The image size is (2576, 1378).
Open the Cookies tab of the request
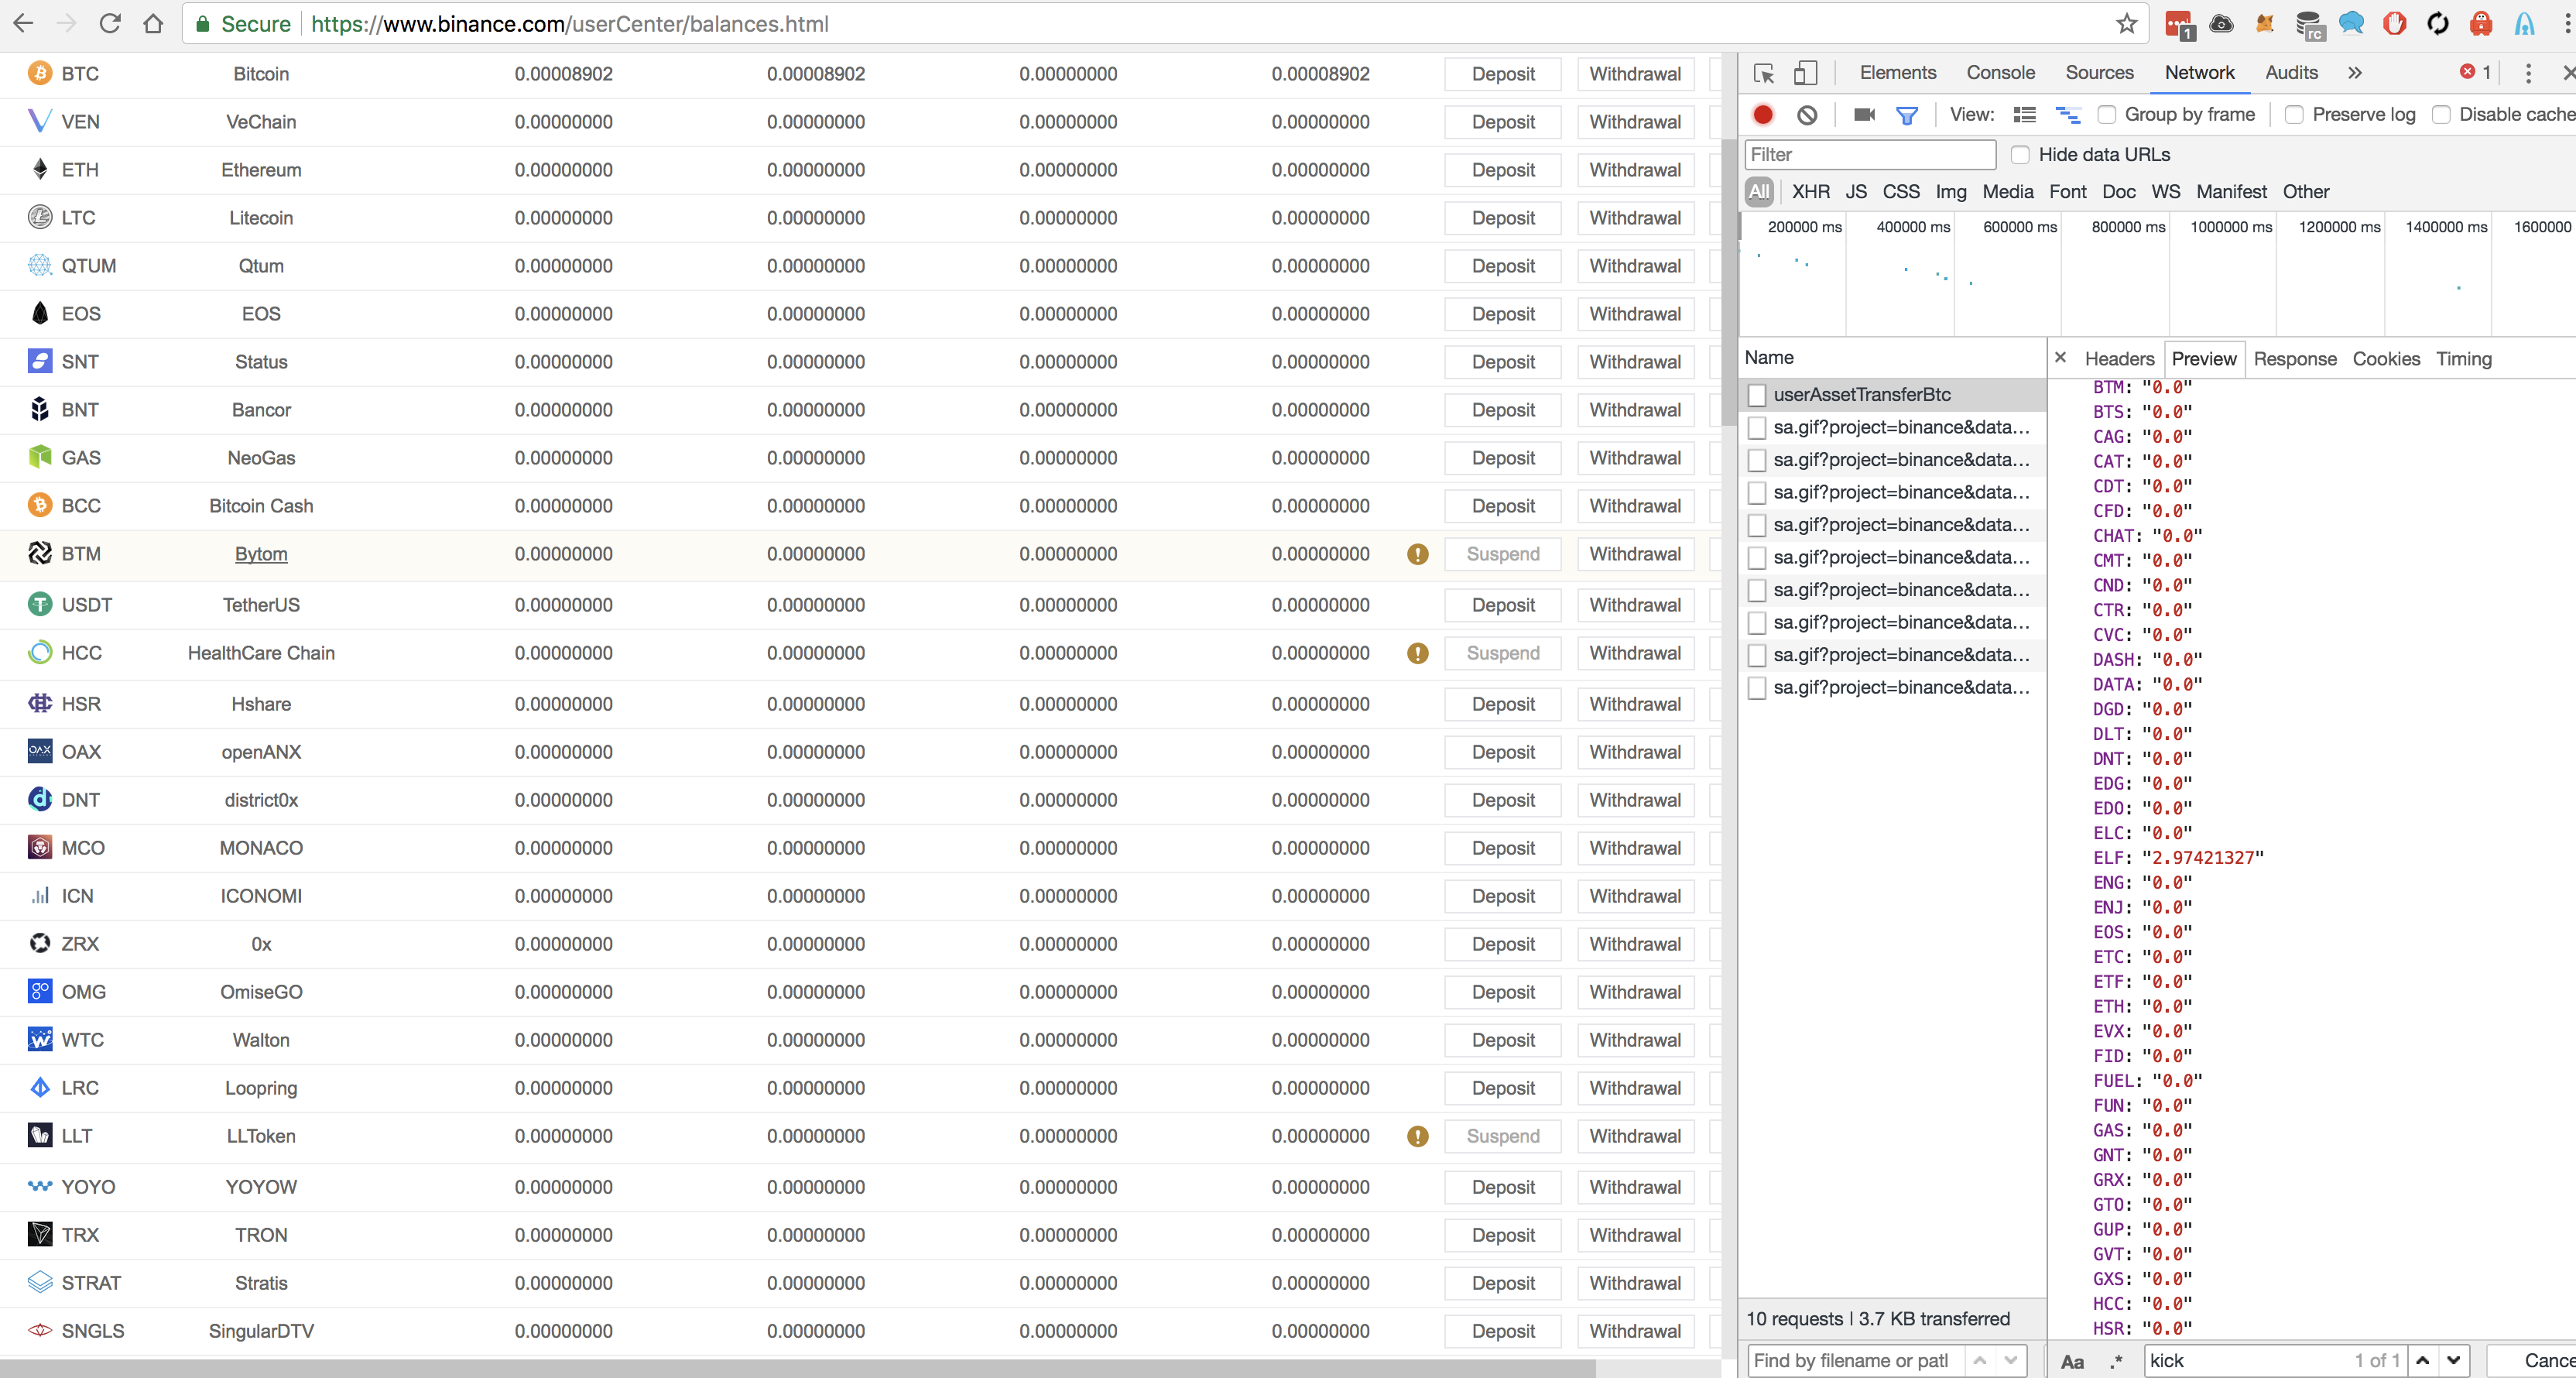tap(2386, 359)
